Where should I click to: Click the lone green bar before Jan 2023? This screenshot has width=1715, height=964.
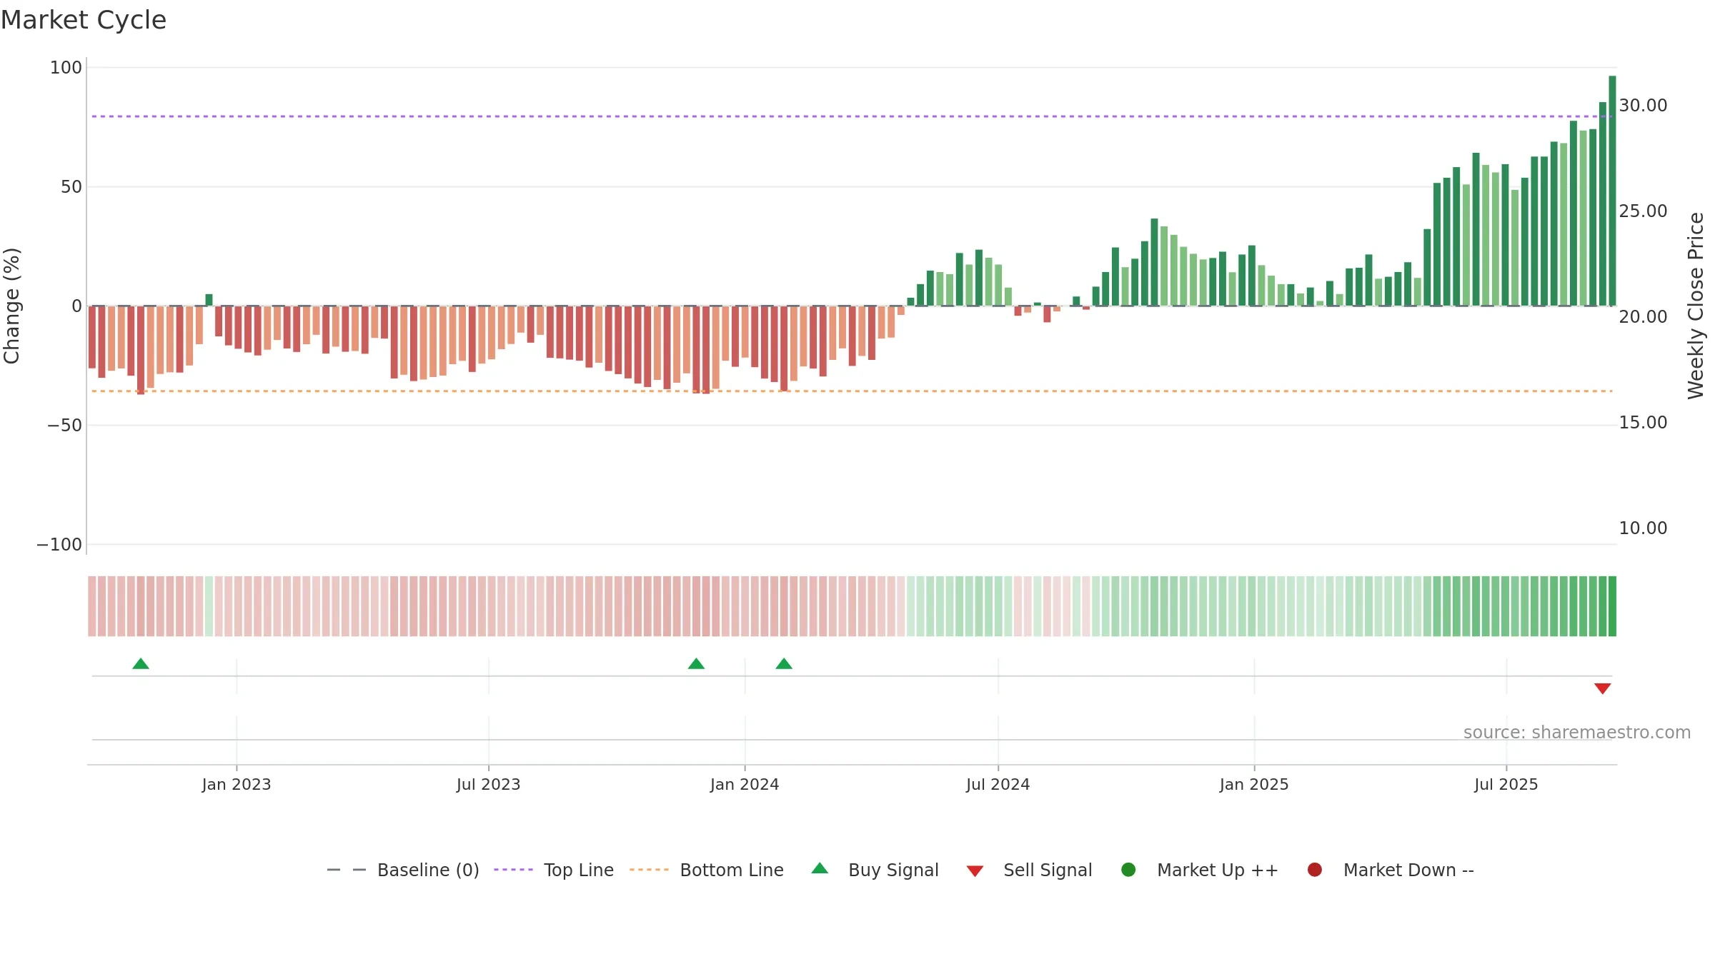209,300
